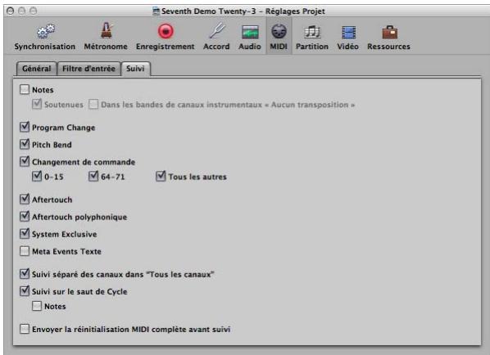Enable Notes checkbox under Cycle jump

(37, 306)
